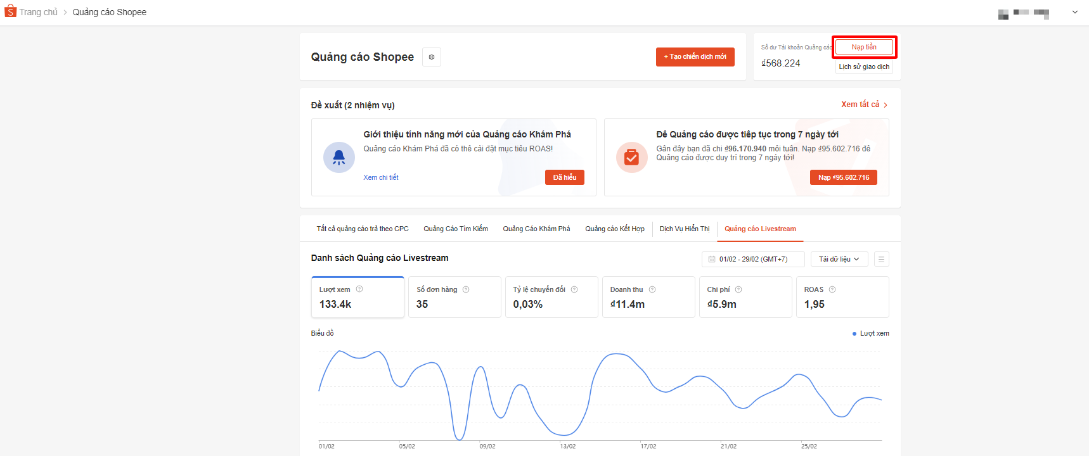Viewport: 1089px width, 456px height.
Task: Select the ROAS metric card
Action: pos(842,297)
